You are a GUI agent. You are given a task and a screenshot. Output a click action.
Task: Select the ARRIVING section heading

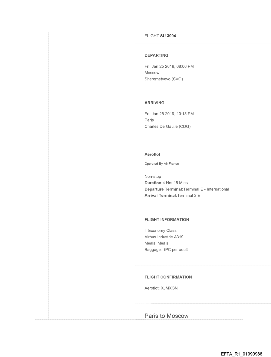pyautogui.click(x=154, y=103)
